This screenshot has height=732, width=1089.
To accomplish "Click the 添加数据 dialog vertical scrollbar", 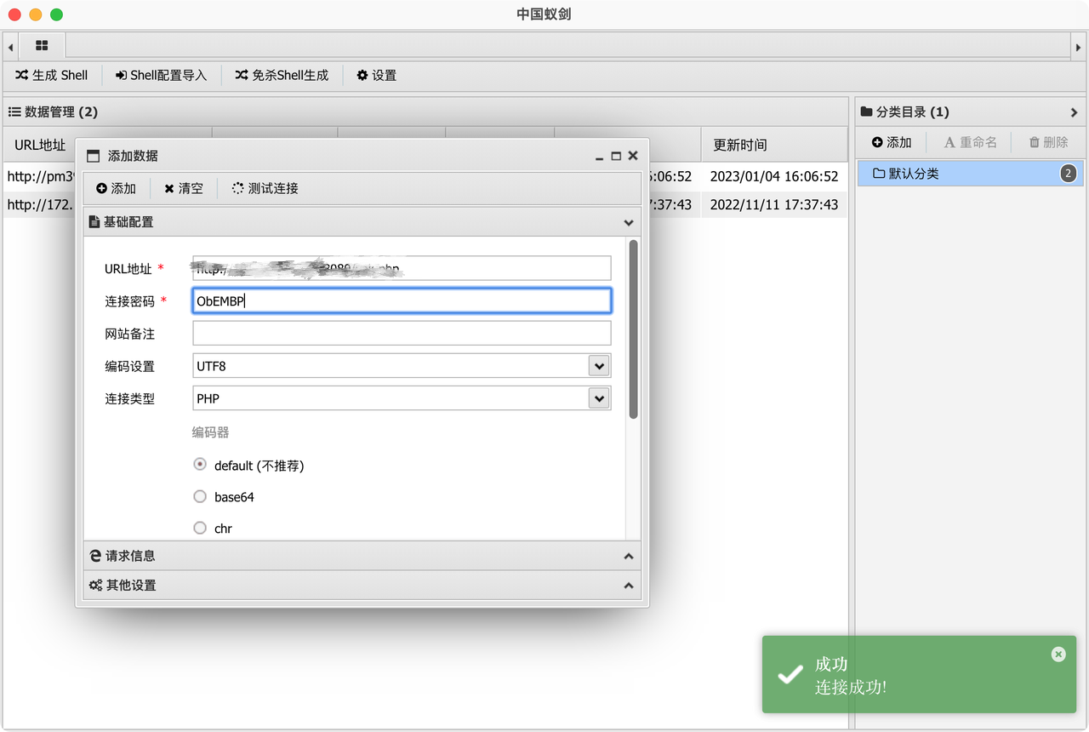I will click(633, 329).
